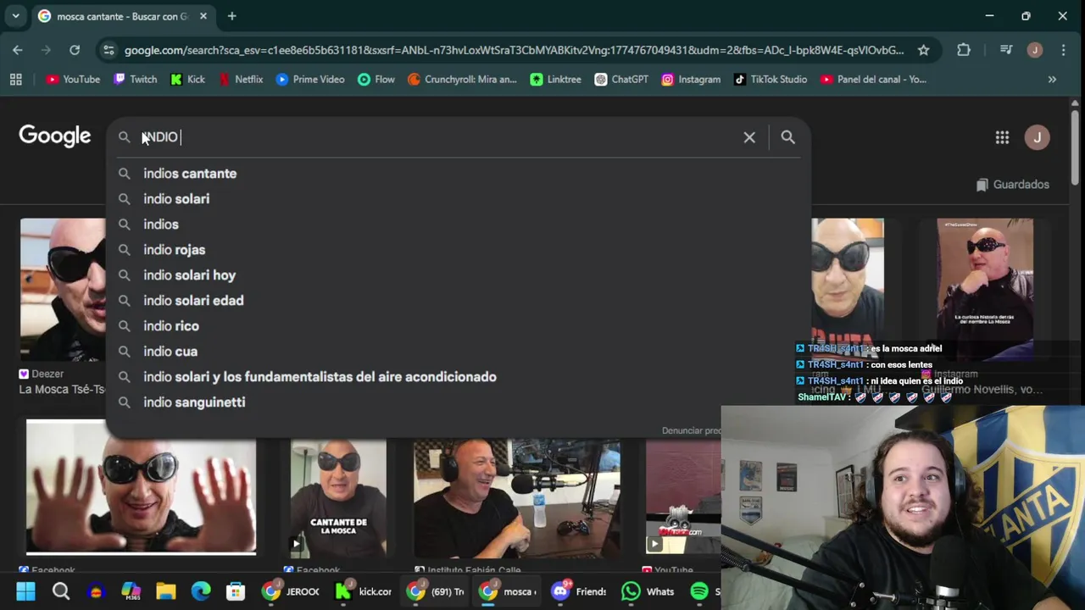Open the ChatGPT bookmark
This screenshot has height=610, width=1085.
pos(621,79)
